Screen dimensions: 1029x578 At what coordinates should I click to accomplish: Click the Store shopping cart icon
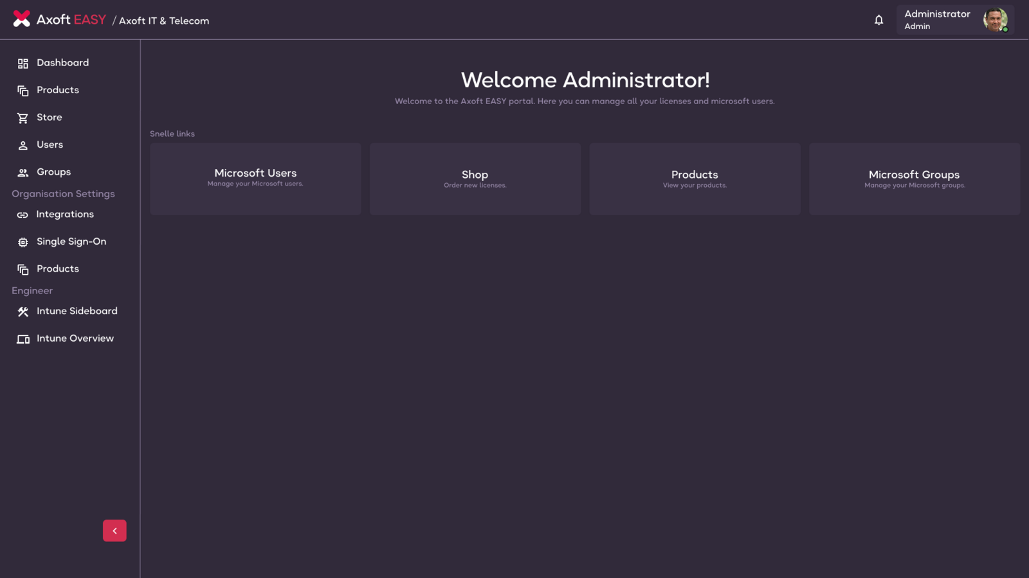[x=23, y=118]
